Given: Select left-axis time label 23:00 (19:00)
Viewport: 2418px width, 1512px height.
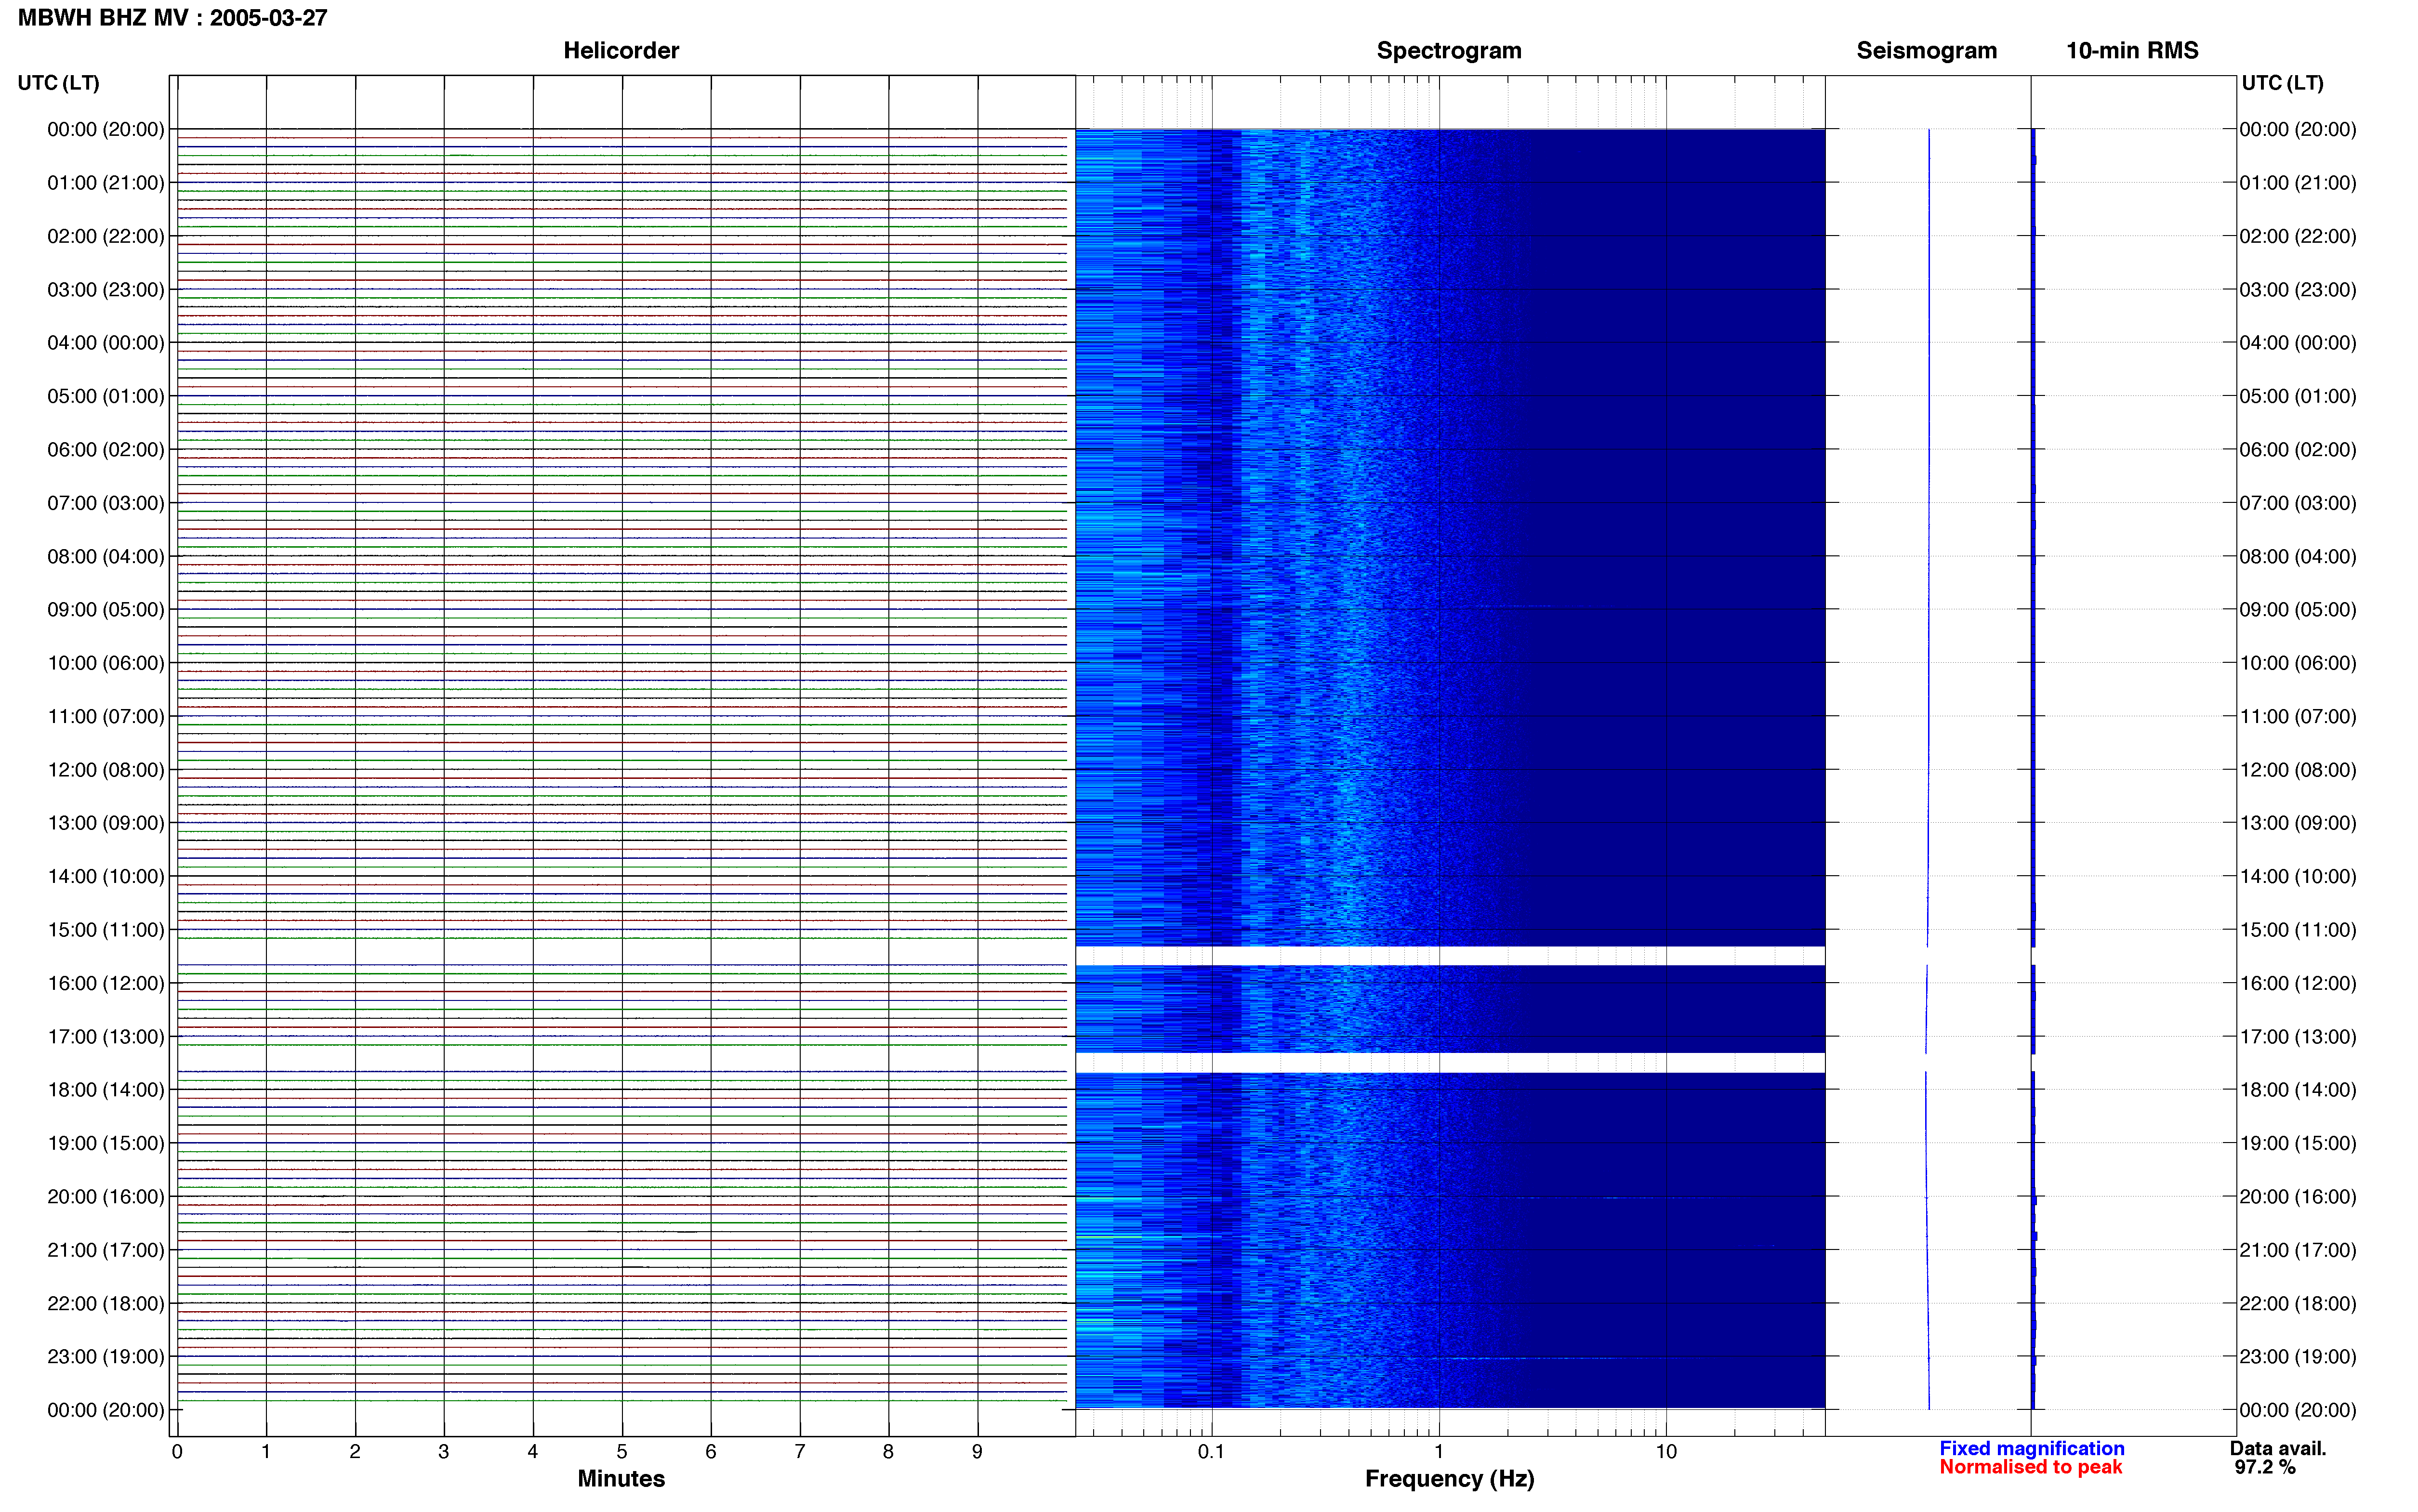Looking at the screenshot, I should 106,1357.
